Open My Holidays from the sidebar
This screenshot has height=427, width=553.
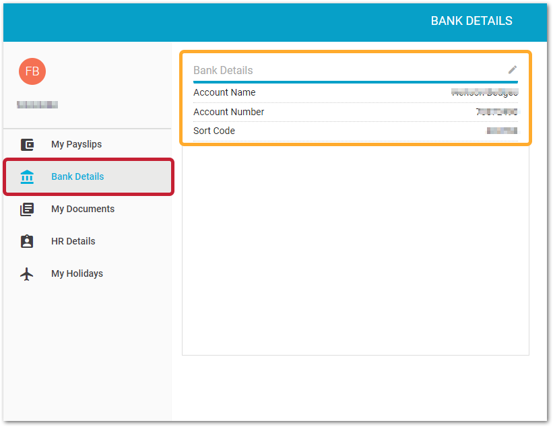(x=77, y=273)
